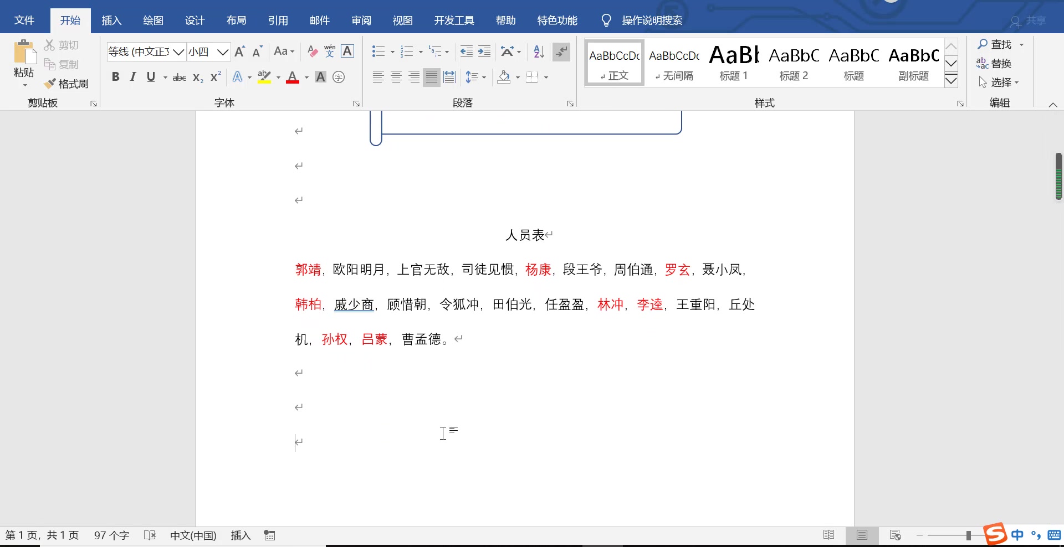This screenshot has height=547, width=1064.
Task: Expand the underline style dropdown arrow
Action: tap(165, 78)
